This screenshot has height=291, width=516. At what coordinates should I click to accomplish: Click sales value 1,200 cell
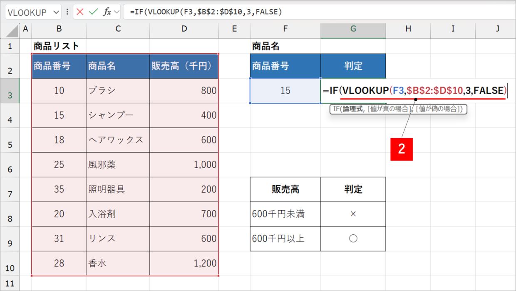pyautogui.click(x=184, y=263)
